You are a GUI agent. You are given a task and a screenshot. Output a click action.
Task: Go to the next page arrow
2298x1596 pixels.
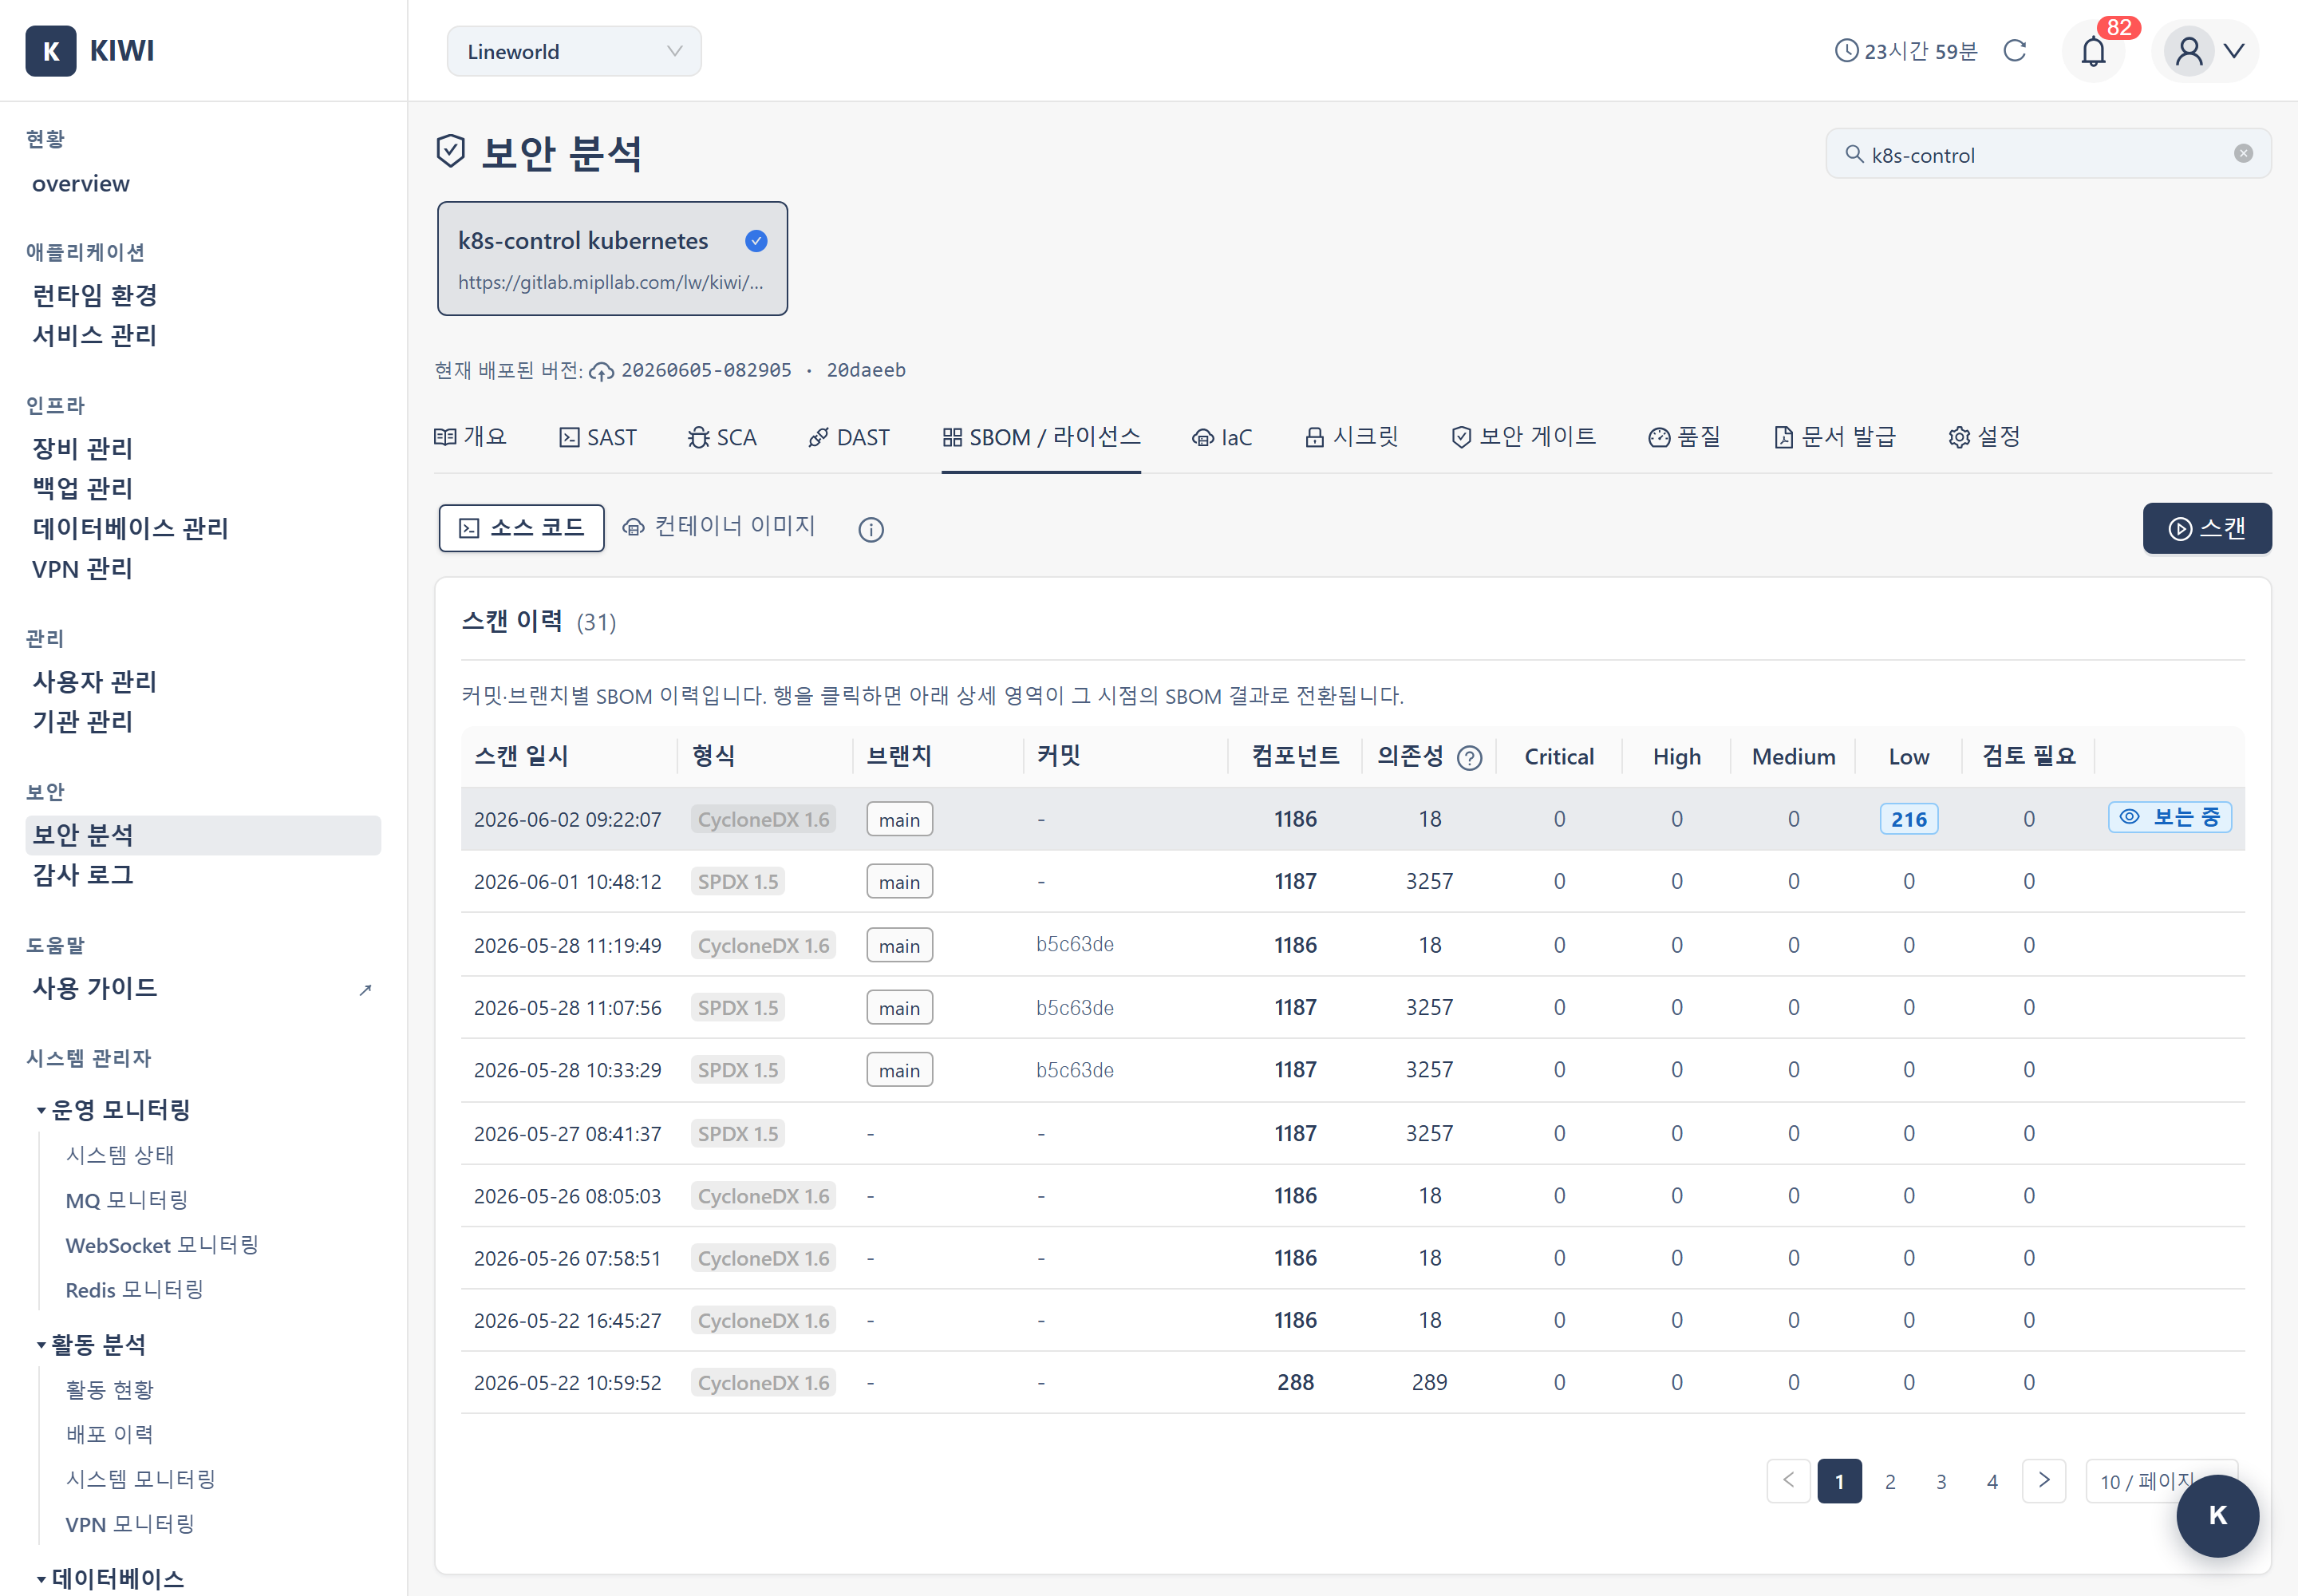(2043, 1481)
